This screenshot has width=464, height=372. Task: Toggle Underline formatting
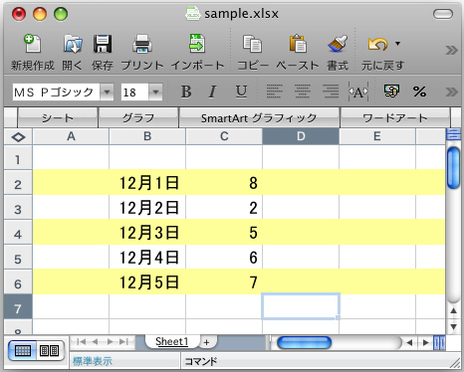click(241, 92)
